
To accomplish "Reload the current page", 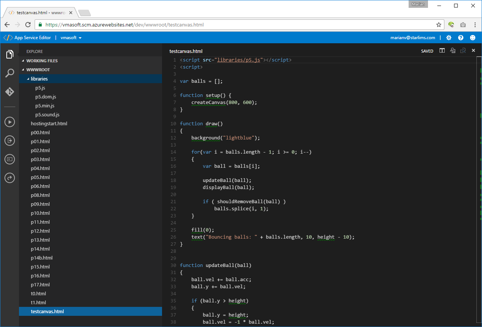I will (x=28, y=25).
